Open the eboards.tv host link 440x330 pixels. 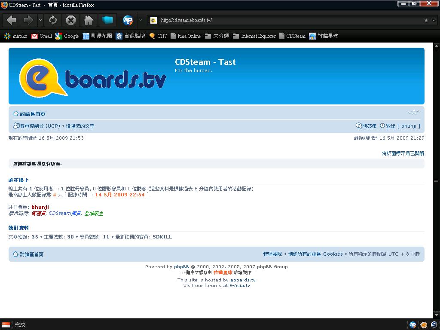point(243,280)
